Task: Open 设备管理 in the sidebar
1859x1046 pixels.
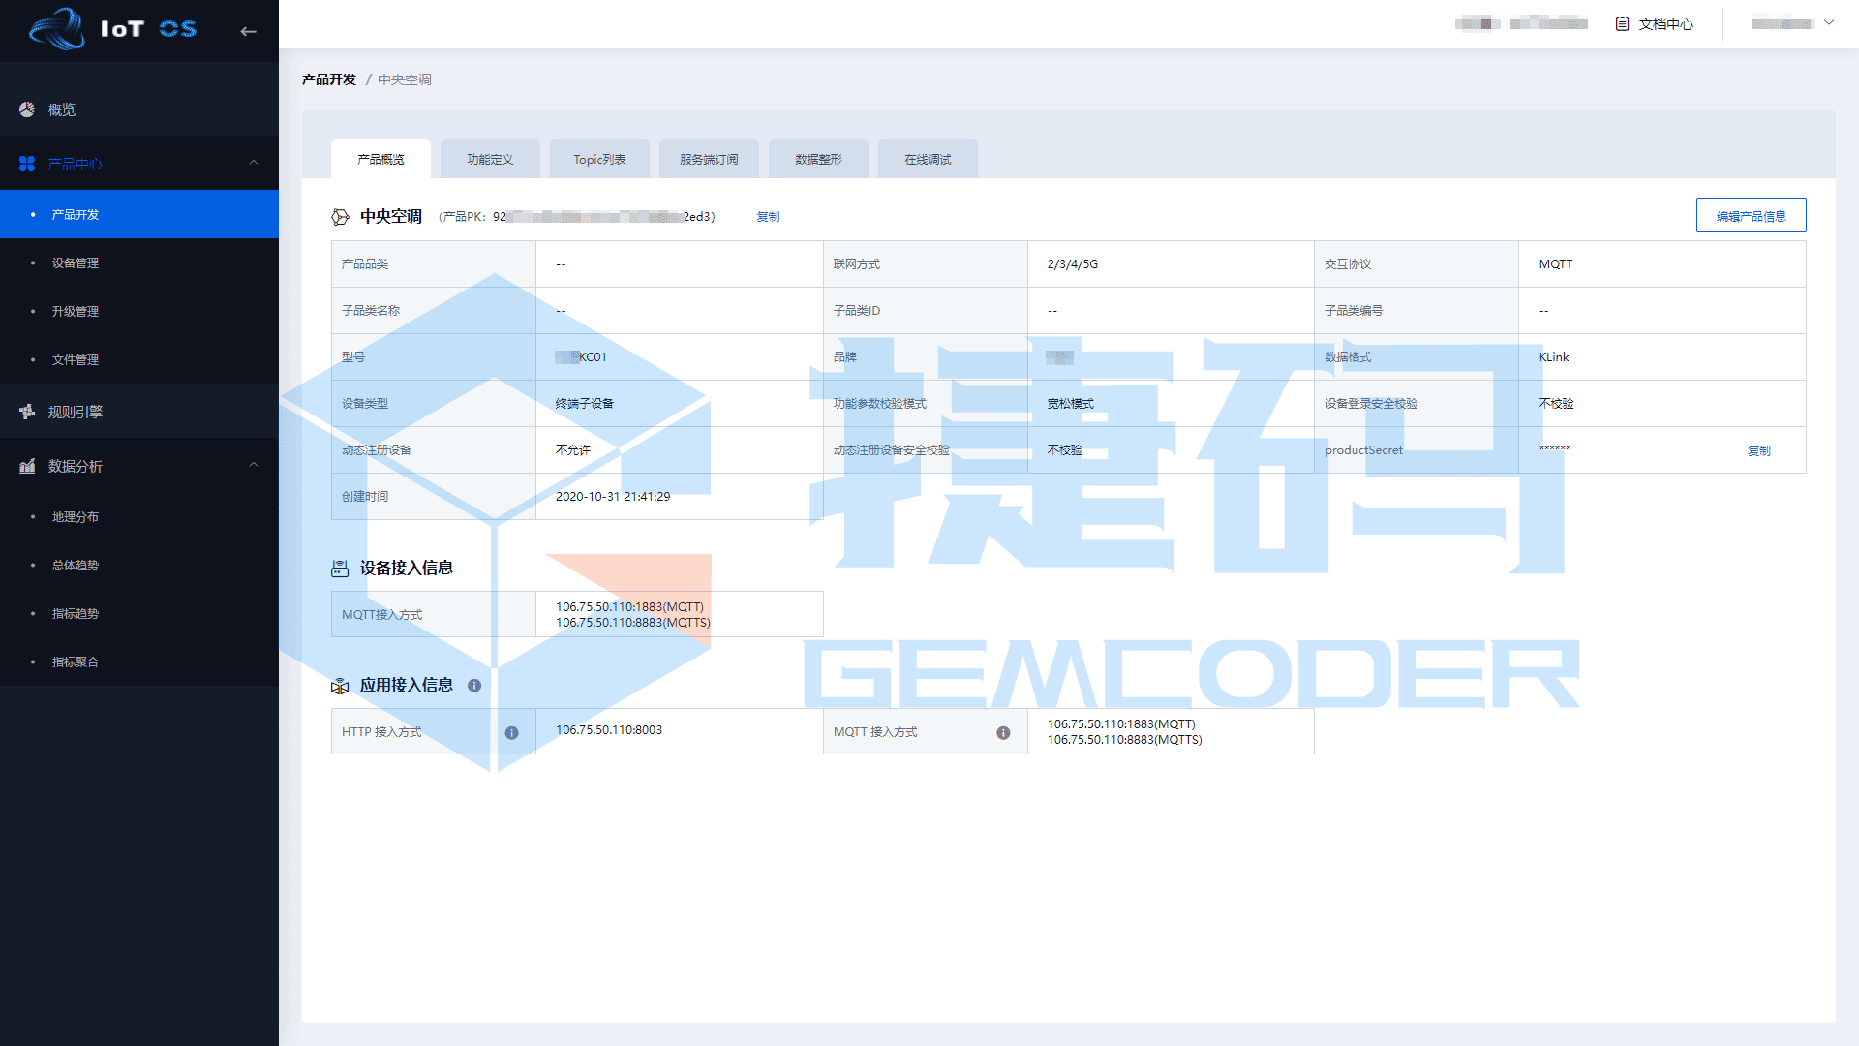Action: point(76,263)
